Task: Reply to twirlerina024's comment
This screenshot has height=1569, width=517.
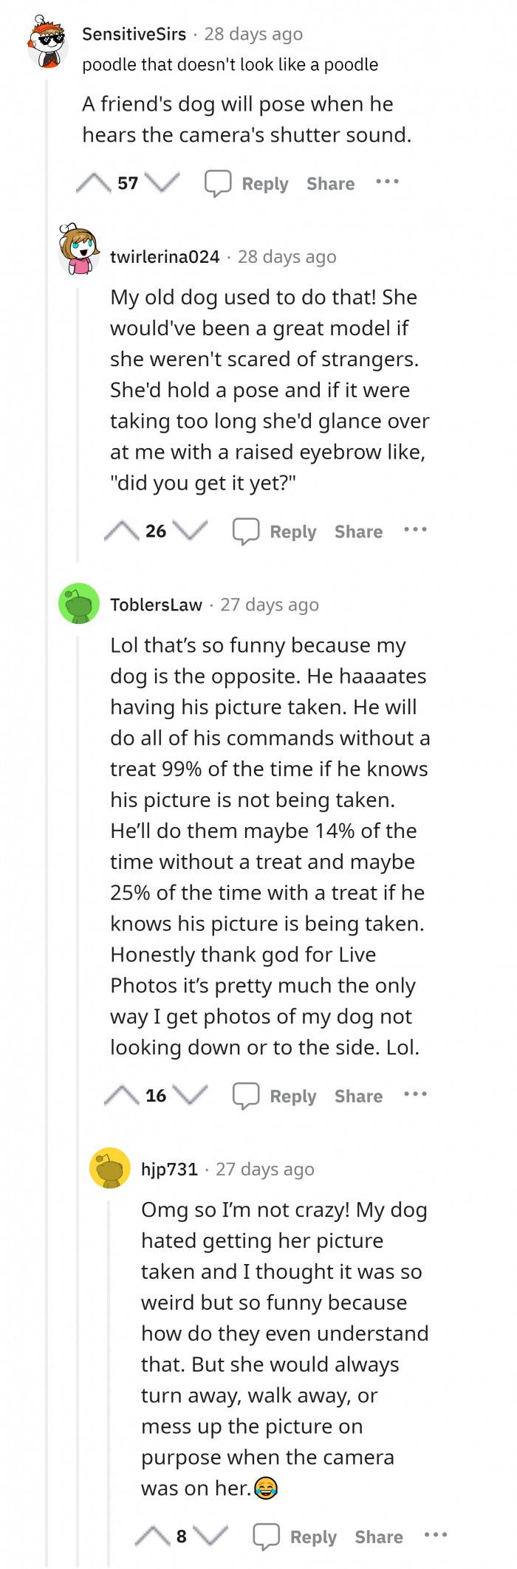Action: point(275,531)
